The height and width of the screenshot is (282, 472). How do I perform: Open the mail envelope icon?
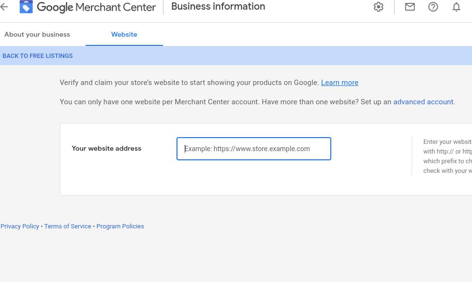(x=410, y=7)
